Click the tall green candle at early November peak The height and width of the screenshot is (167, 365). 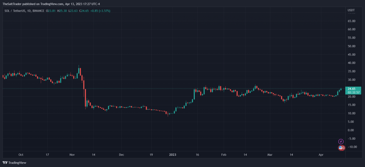point(79,71)
